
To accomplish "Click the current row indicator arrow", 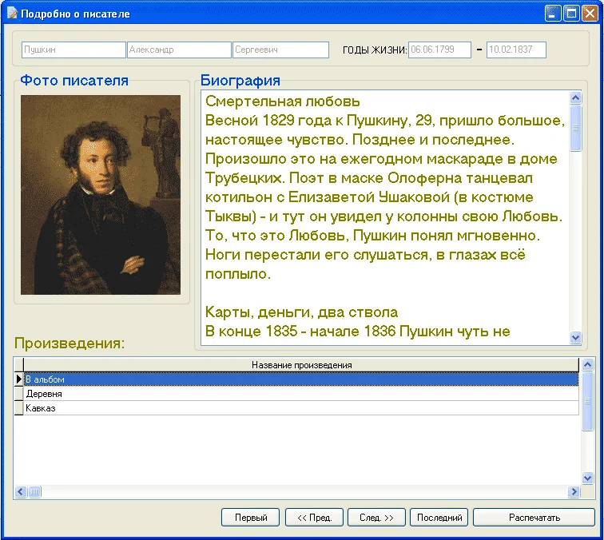I will pyautogui.click(x=19, y=379).
